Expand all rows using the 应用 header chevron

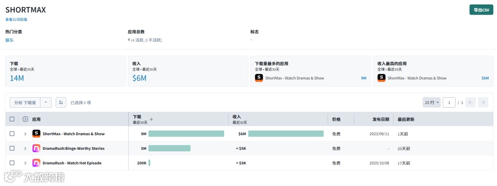(x=25, y=119)
